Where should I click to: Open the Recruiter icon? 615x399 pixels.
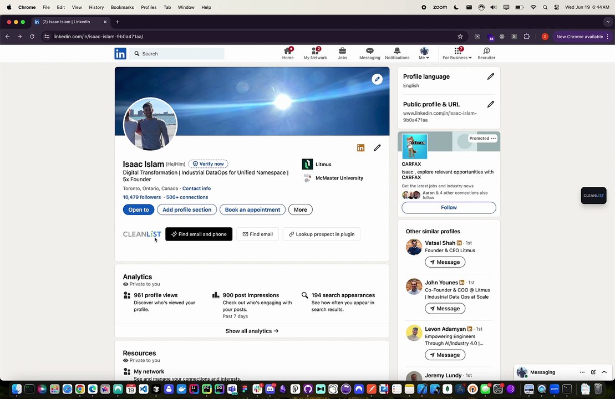[486, 53]
